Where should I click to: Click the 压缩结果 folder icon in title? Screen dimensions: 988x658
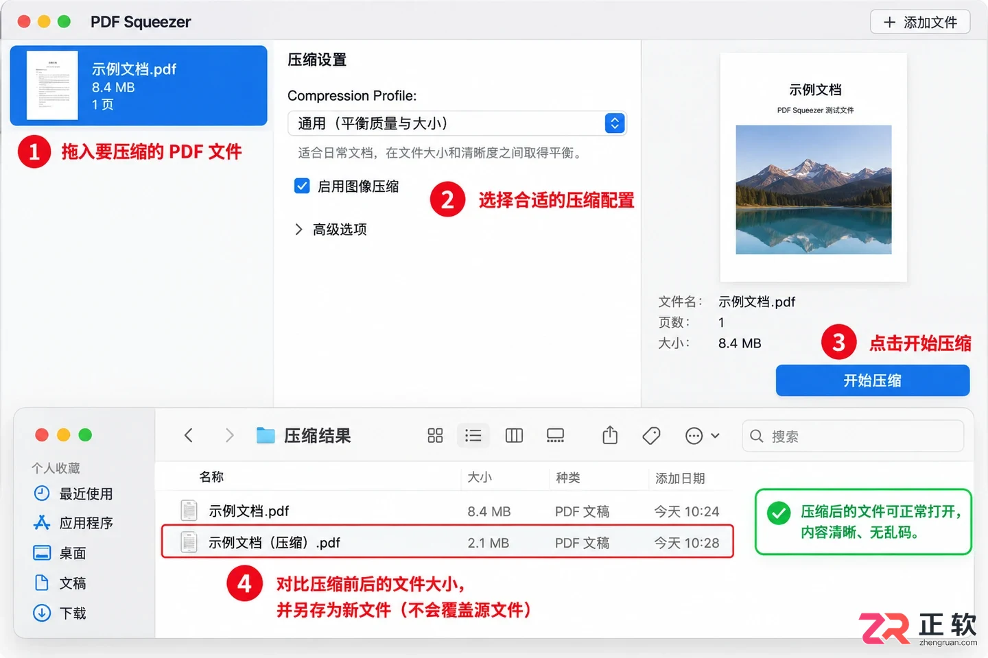point(266,435)
